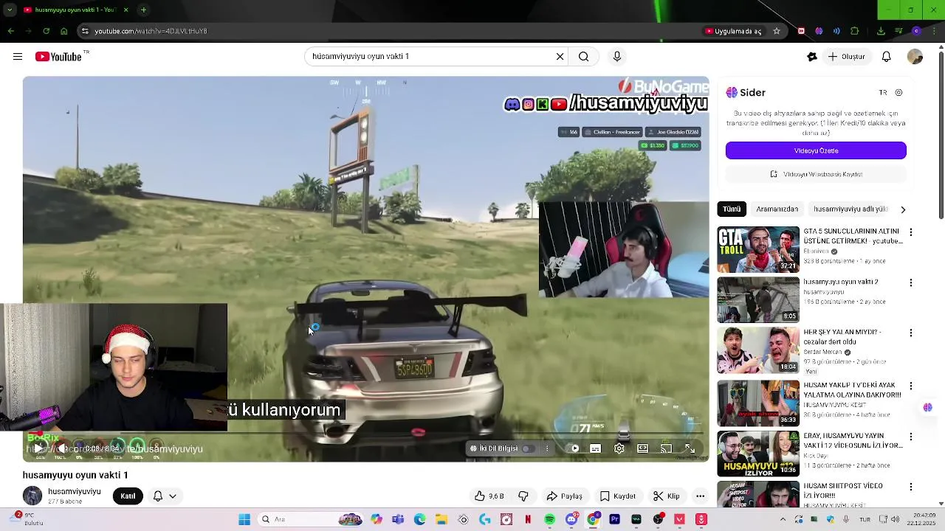Open menu for ERAY, HUSAMYUYU YAYIN VAKTİ video
This screenshot has width=945, height=531.
point(910,437)
